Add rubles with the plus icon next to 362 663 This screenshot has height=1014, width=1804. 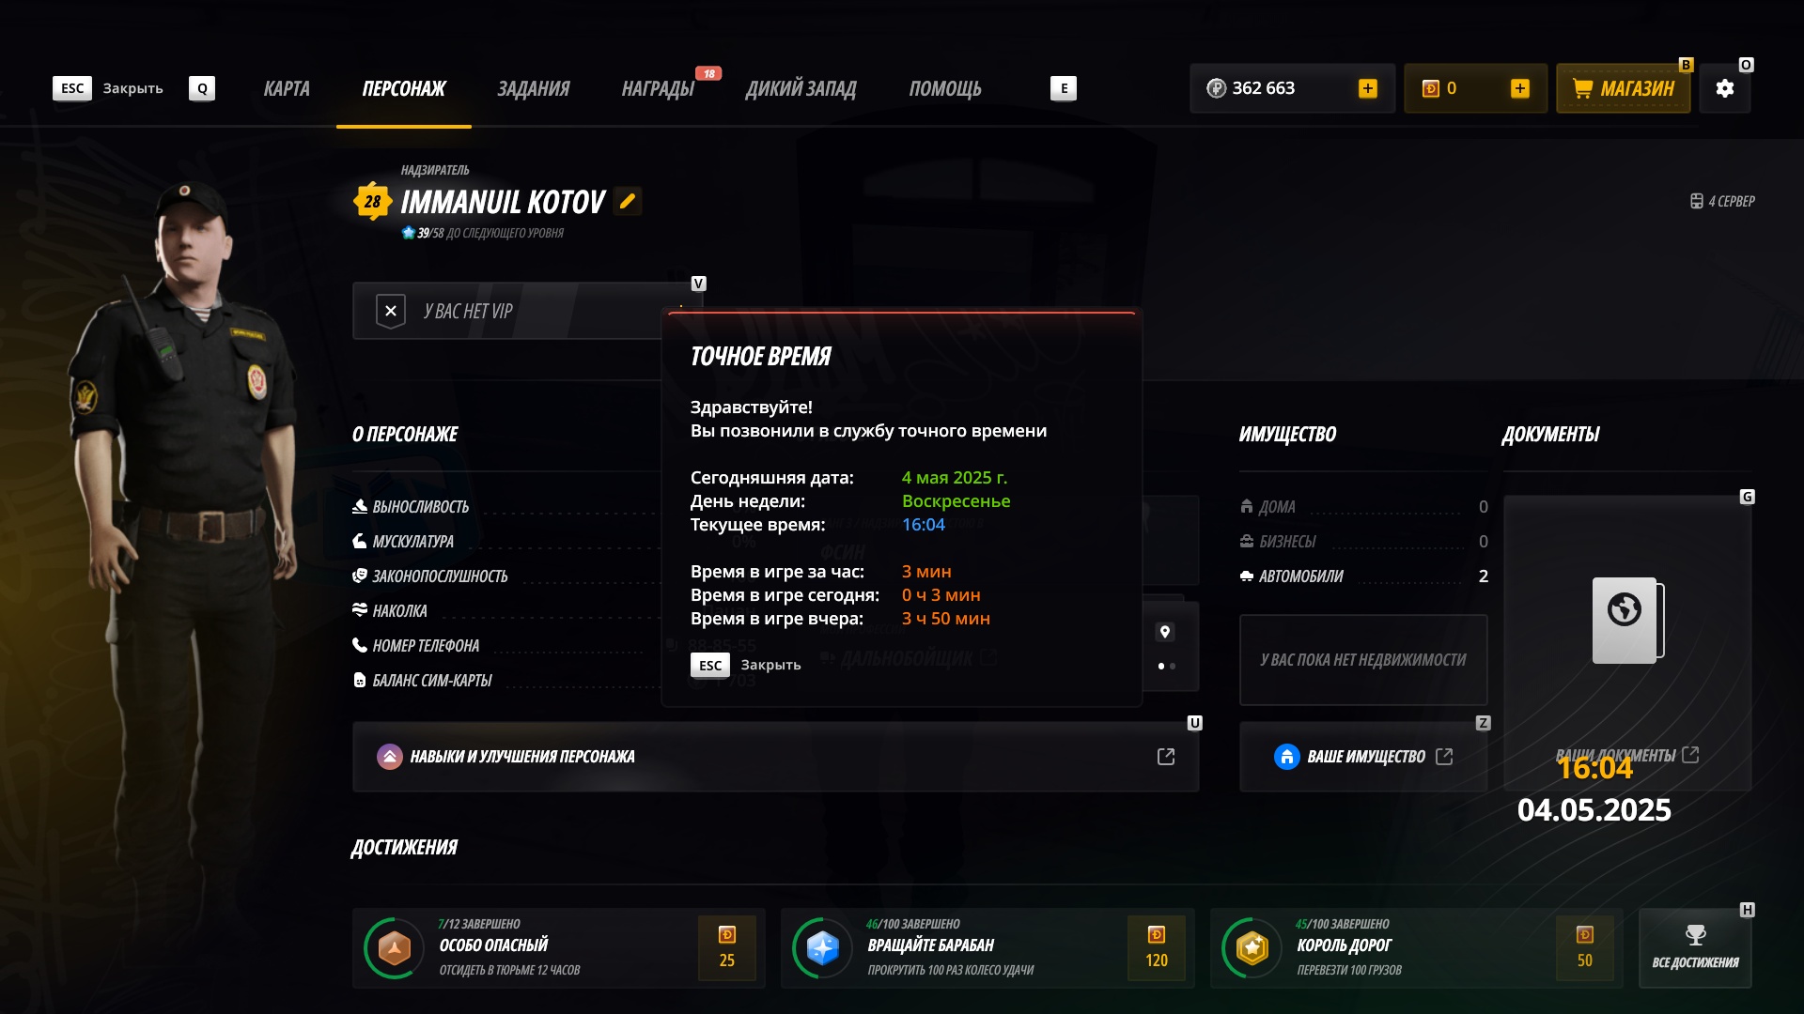(1368, 88)
